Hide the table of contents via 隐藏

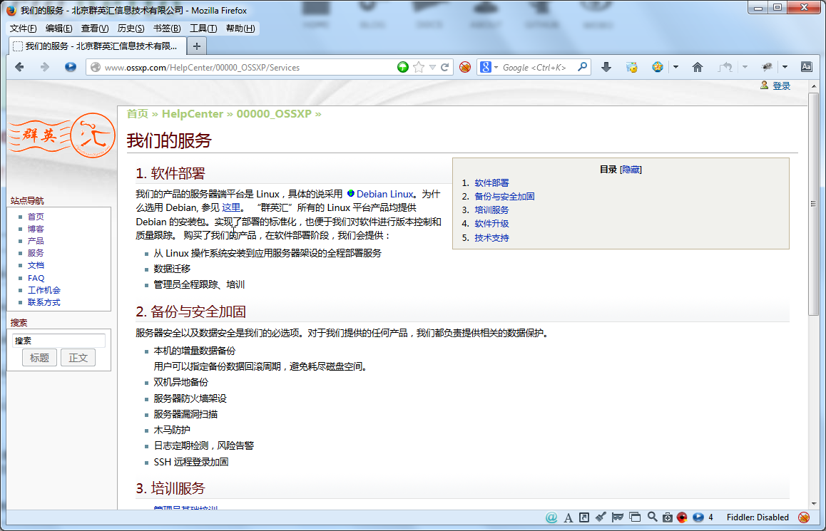pyautogui.click(x=631, y=170)
